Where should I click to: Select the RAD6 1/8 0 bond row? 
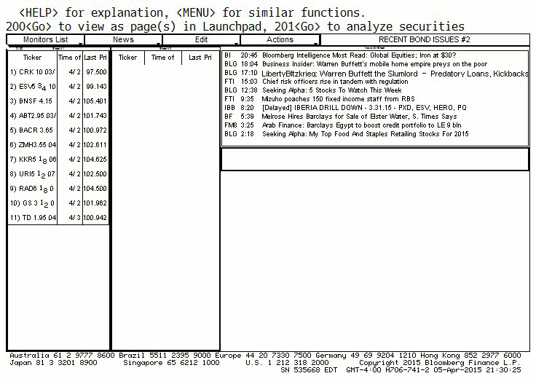[58, 189]
